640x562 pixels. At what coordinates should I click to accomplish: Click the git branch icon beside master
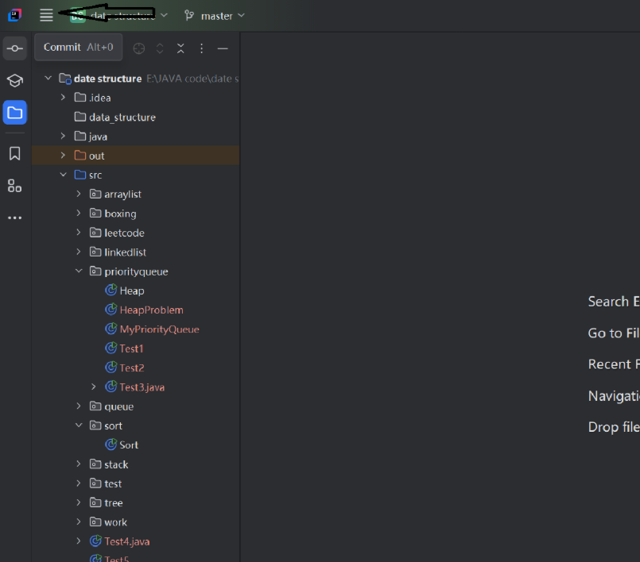click(189, 16)
